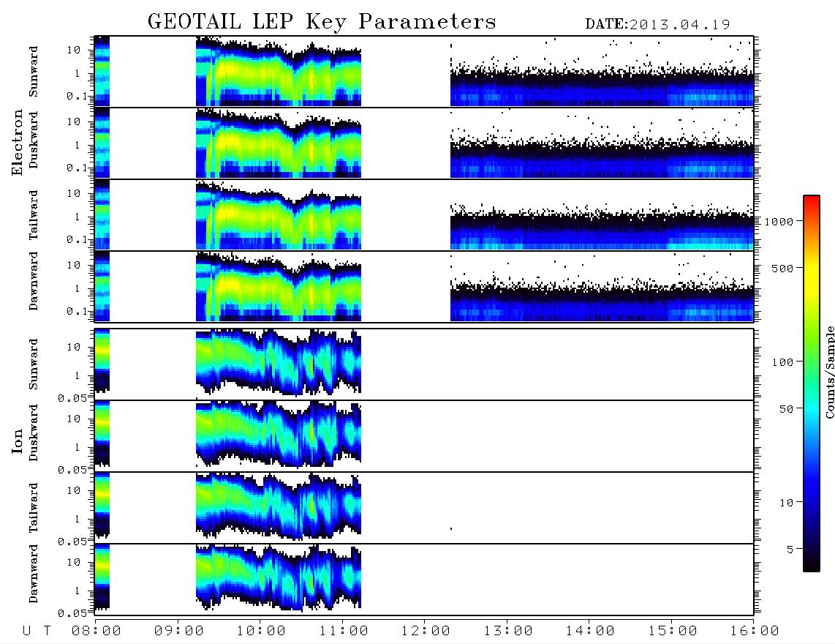Click the 09:00 time tick label
The image size is (835, 644).
click(x=179, y=631)
